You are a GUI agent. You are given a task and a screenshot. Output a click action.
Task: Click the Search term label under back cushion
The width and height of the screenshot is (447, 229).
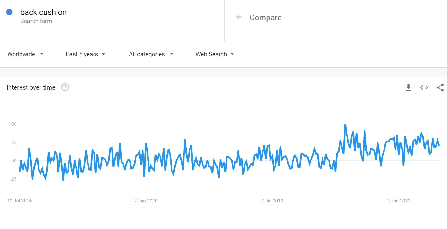coord(36,21)
